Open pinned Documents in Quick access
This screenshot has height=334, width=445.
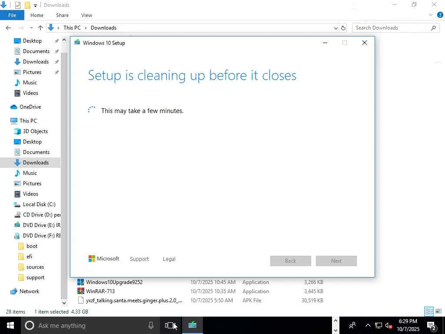click(x=36, y=51)
